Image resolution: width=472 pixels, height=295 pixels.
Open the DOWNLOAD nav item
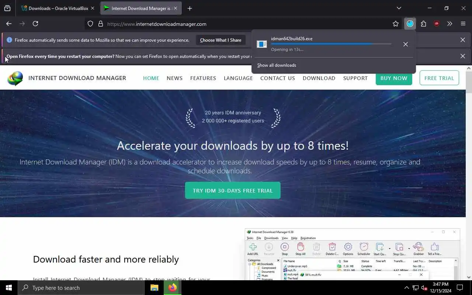[x=319, y=78]
